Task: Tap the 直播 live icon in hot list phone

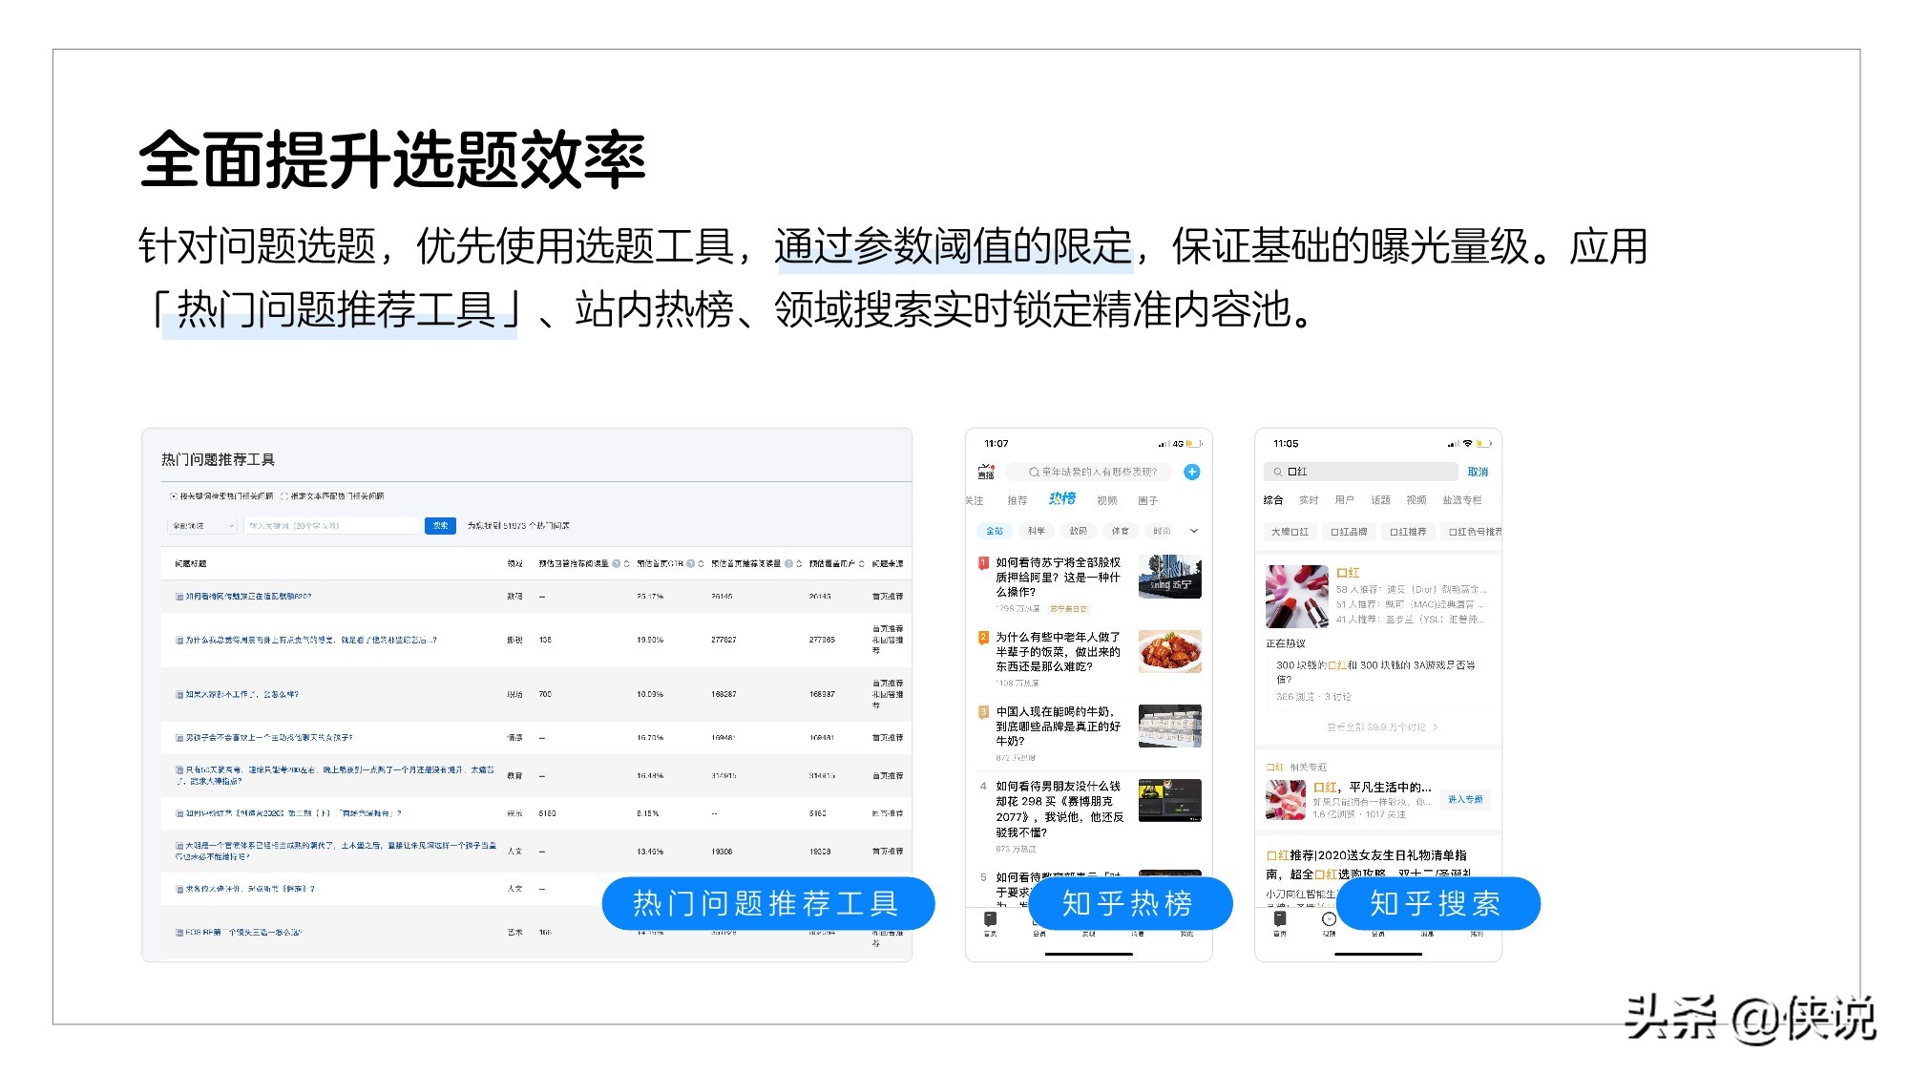Action: [986, 472]
